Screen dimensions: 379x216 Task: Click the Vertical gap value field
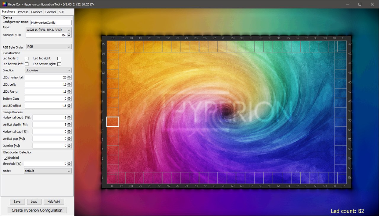(50, 139)
